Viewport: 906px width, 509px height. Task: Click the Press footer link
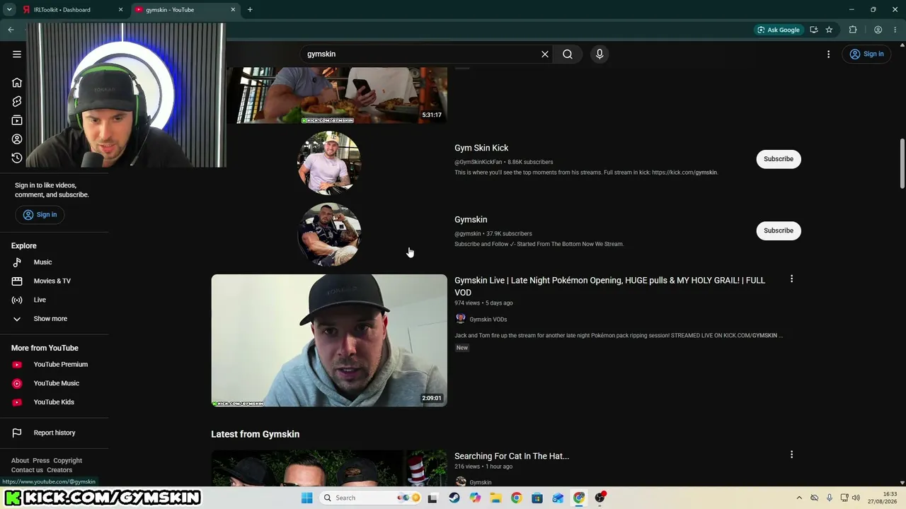[41, 460]
